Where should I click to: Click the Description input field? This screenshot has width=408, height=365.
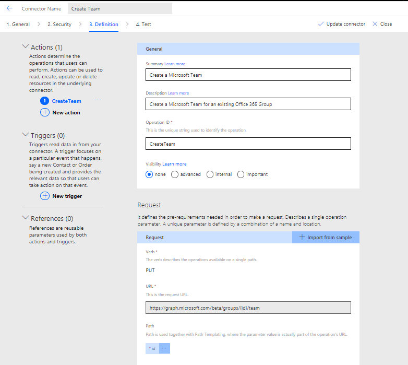pyautogui.click(x=248, y=104)
